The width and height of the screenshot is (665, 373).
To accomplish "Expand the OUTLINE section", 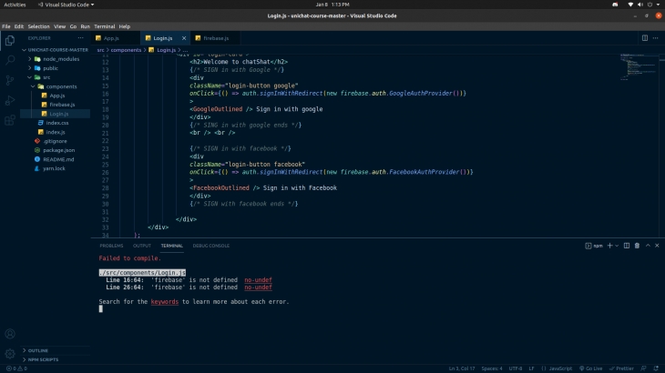I will coord(56,350).
